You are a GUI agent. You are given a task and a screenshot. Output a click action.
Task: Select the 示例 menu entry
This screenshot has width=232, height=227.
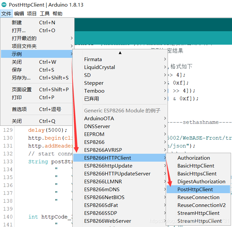click(x=37, y=54)
